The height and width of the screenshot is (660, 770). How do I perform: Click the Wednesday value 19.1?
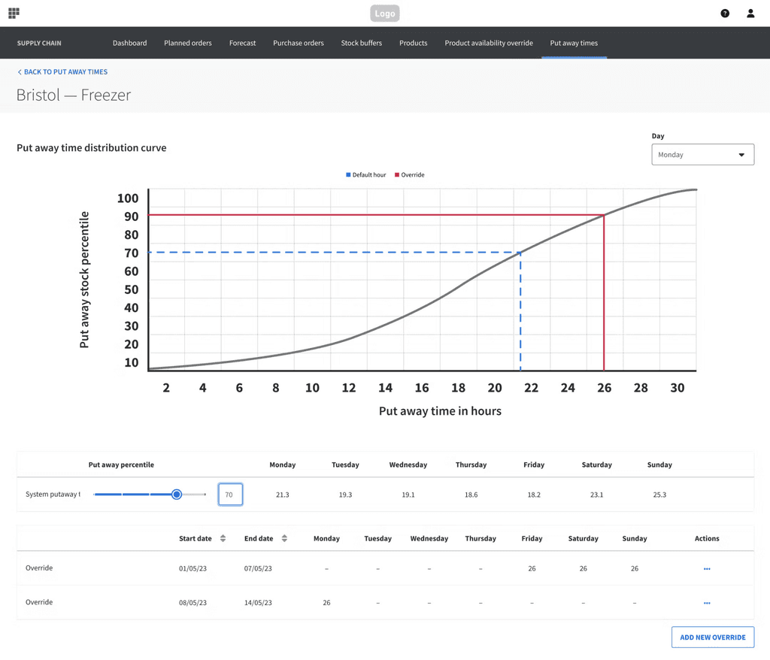click(408, 495)
